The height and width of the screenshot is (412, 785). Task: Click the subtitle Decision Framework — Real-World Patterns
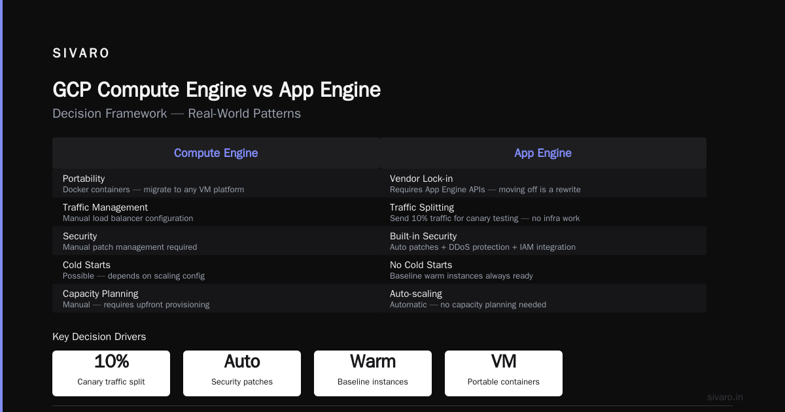coord(177,113)
